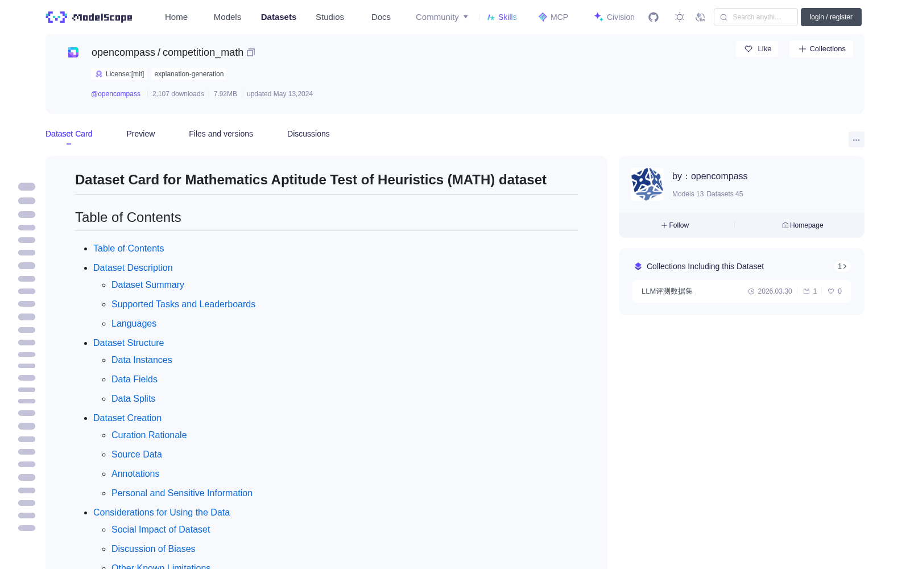Go to Home in navigation

pos(176,17)
